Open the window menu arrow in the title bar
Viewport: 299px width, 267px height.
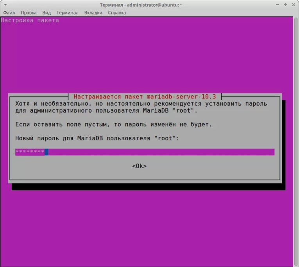(5, 5)
